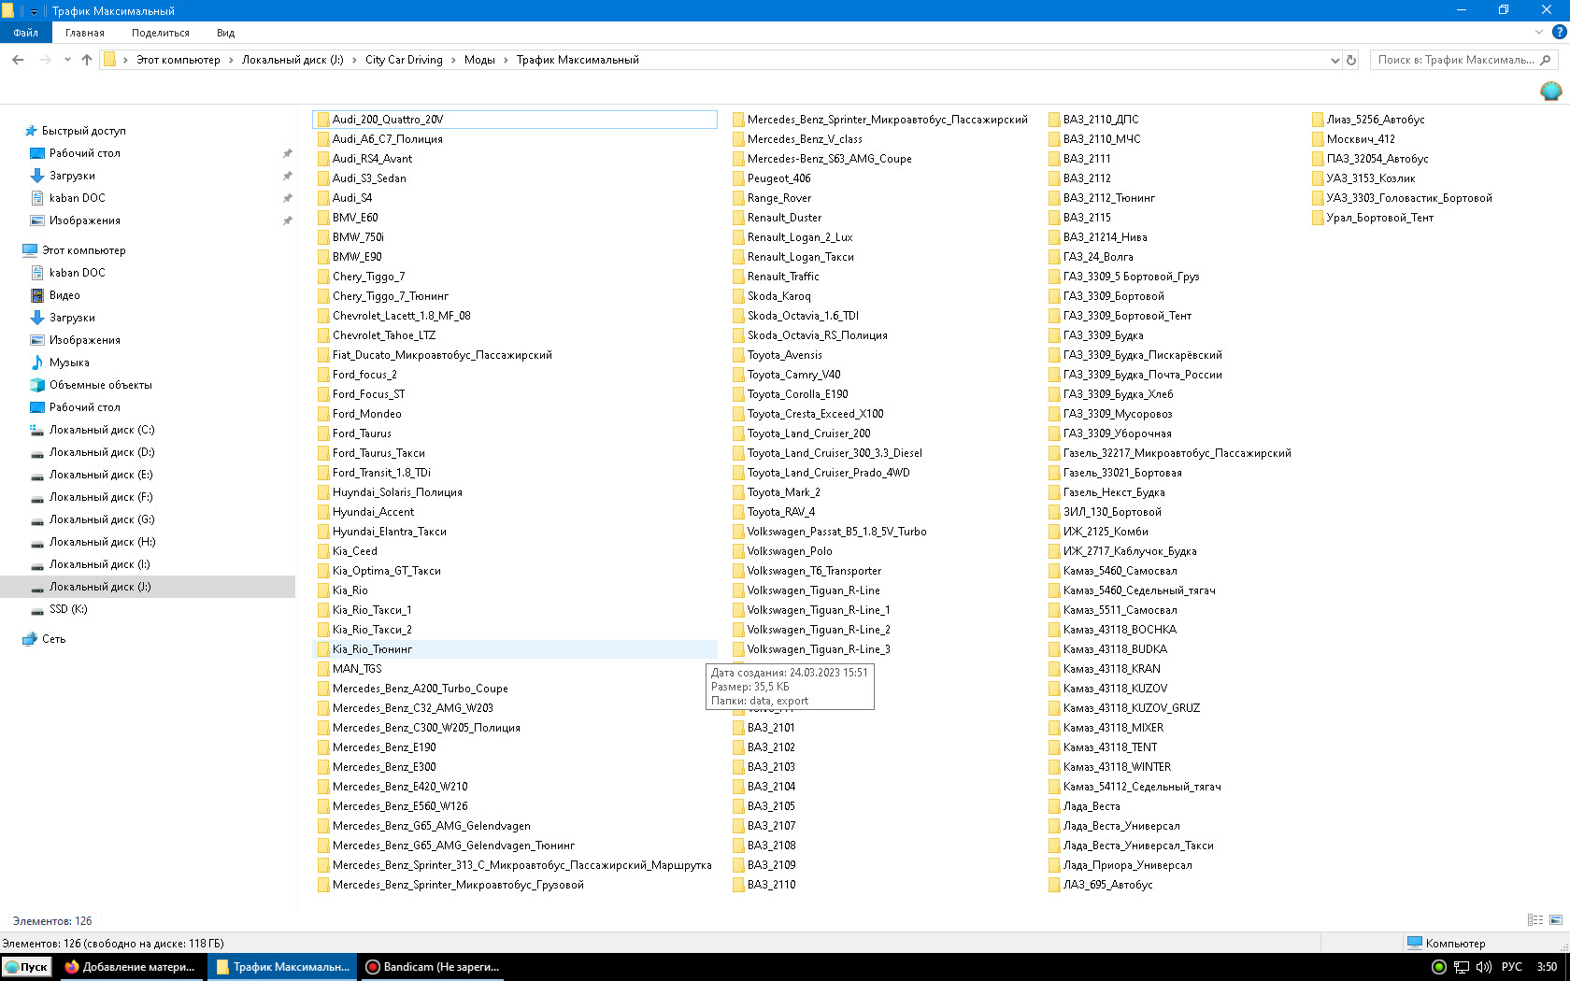Go up one folder level
This screenshot has width=1570, height=981.
tap(87, 60)
